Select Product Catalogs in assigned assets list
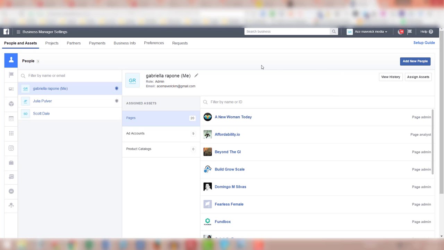 point(161,149)
